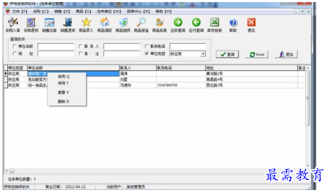Uncheck the 单位类型 checkbox

[147, 54]
